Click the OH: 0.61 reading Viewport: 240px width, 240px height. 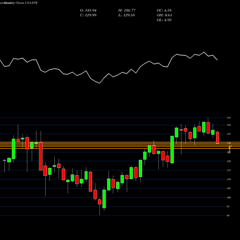[164, 15]
